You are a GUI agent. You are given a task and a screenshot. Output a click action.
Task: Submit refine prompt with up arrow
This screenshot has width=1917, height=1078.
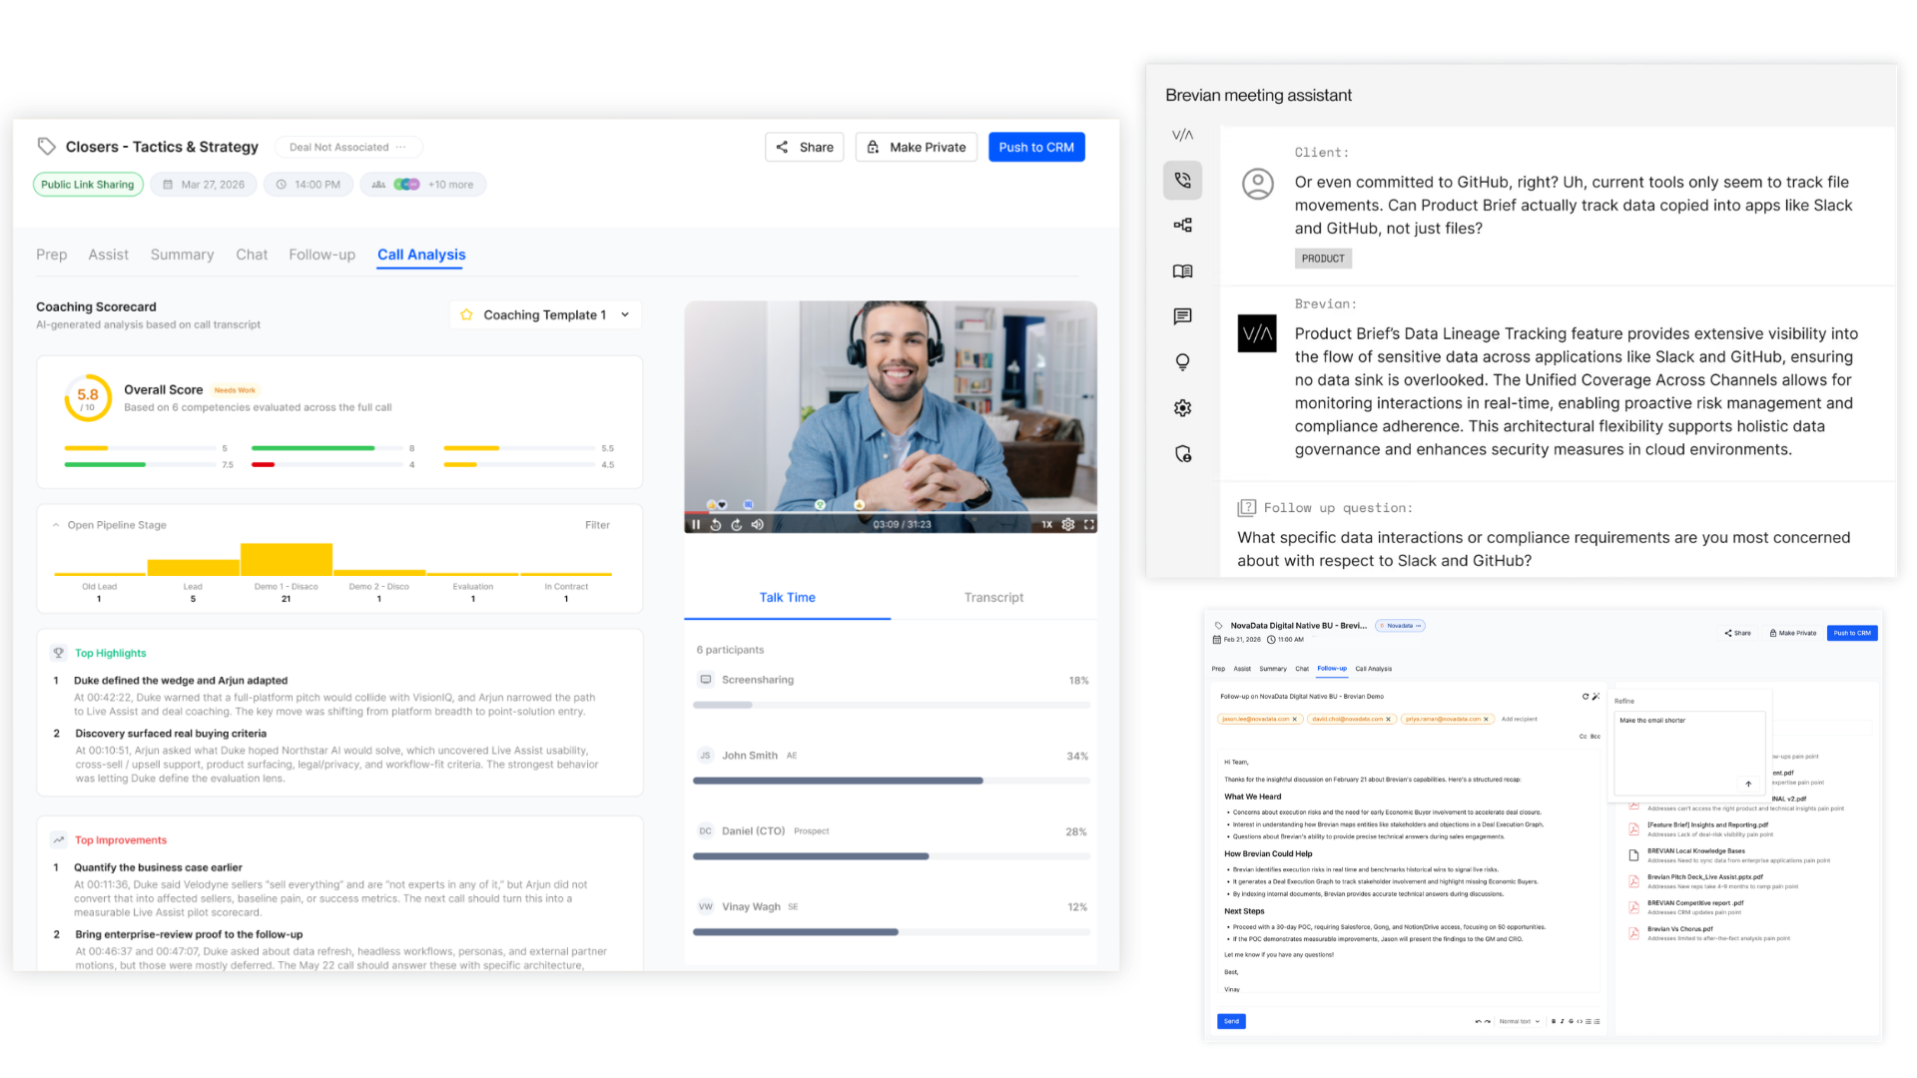coord(1748,784)
